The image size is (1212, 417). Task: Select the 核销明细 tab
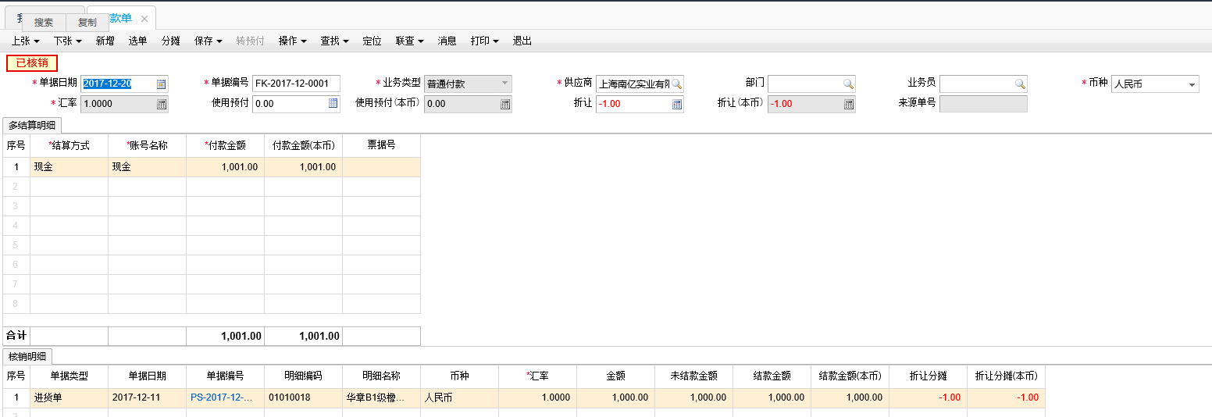pyautogui.click(x=27, y=357)
